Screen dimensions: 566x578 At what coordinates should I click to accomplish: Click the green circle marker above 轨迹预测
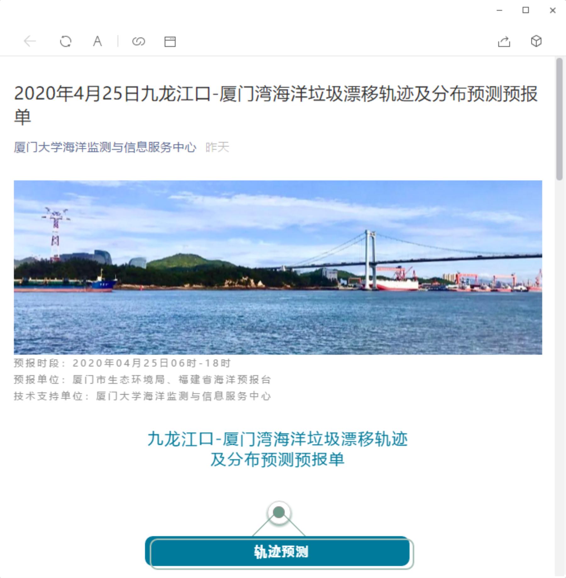[x=279, y=513]
